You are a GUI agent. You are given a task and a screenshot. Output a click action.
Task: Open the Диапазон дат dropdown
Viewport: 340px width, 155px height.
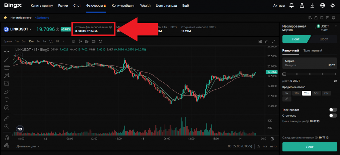(x=28, y=146)
